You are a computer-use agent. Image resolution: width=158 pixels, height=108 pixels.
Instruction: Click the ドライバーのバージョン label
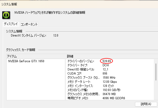(81, 61)
